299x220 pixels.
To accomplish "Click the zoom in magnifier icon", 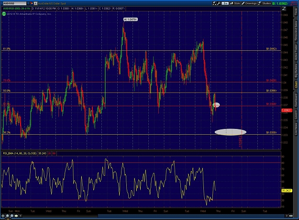I will (x=8, y=216).
